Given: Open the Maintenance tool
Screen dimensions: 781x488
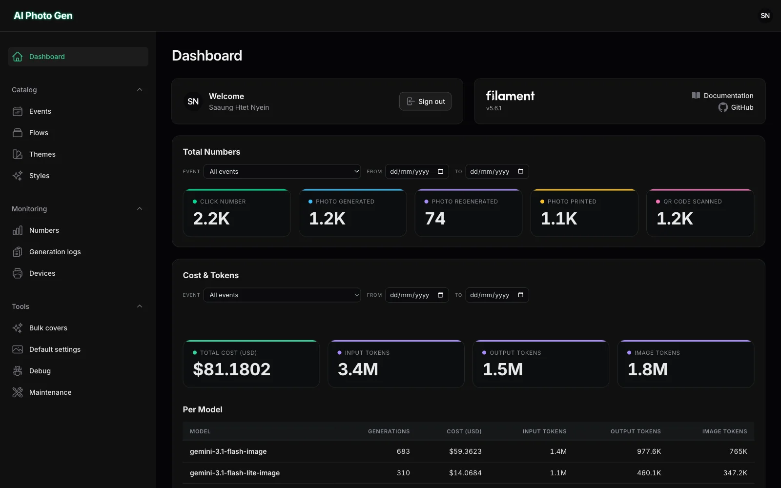Looking at the screenshot, I should [x=78, y=392].
